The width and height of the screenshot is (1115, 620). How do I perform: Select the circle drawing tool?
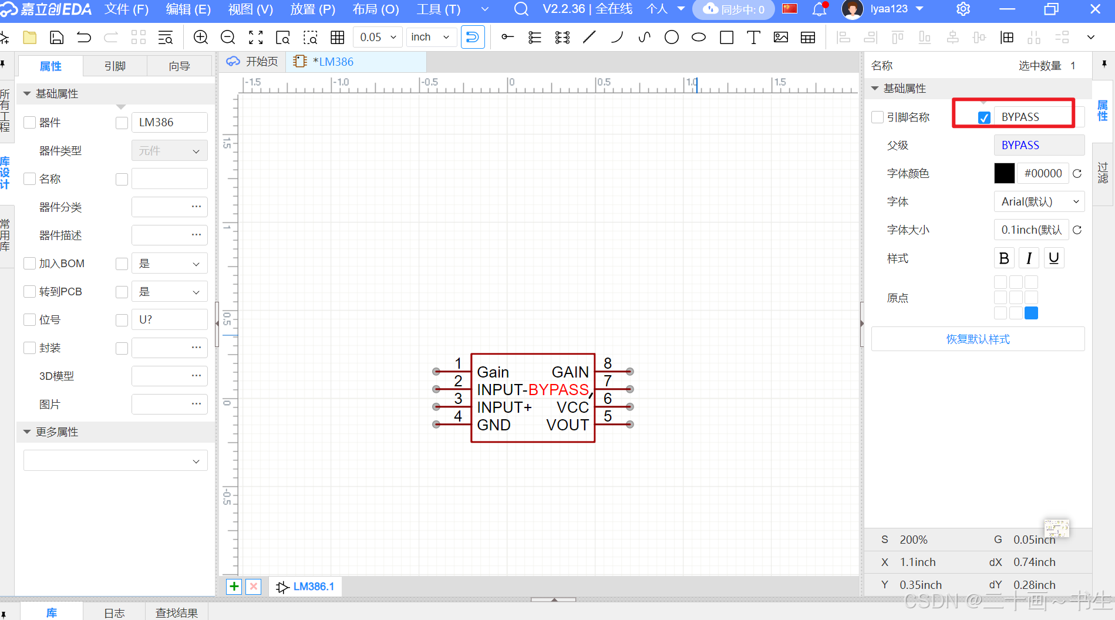672,38
